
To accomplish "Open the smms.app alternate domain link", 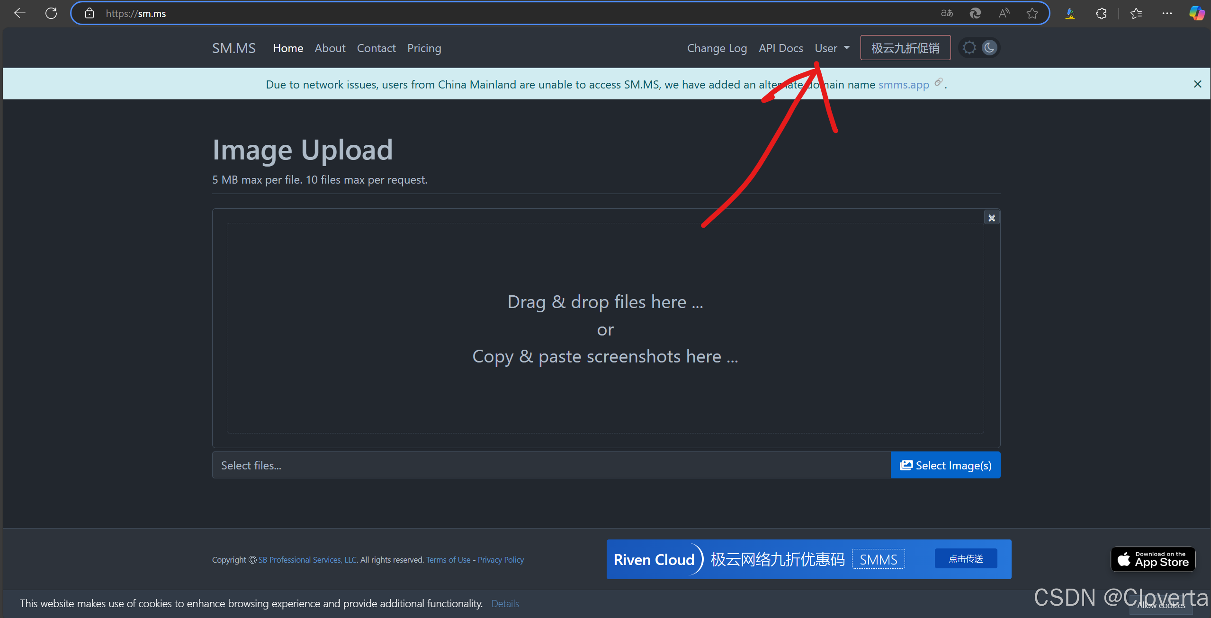I will [904, 85].
